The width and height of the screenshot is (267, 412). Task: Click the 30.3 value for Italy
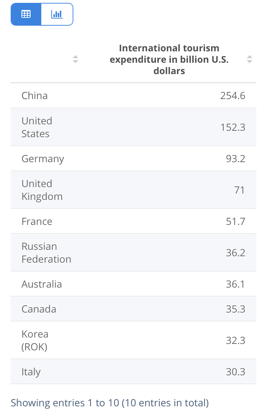click(x=236, y=371)
